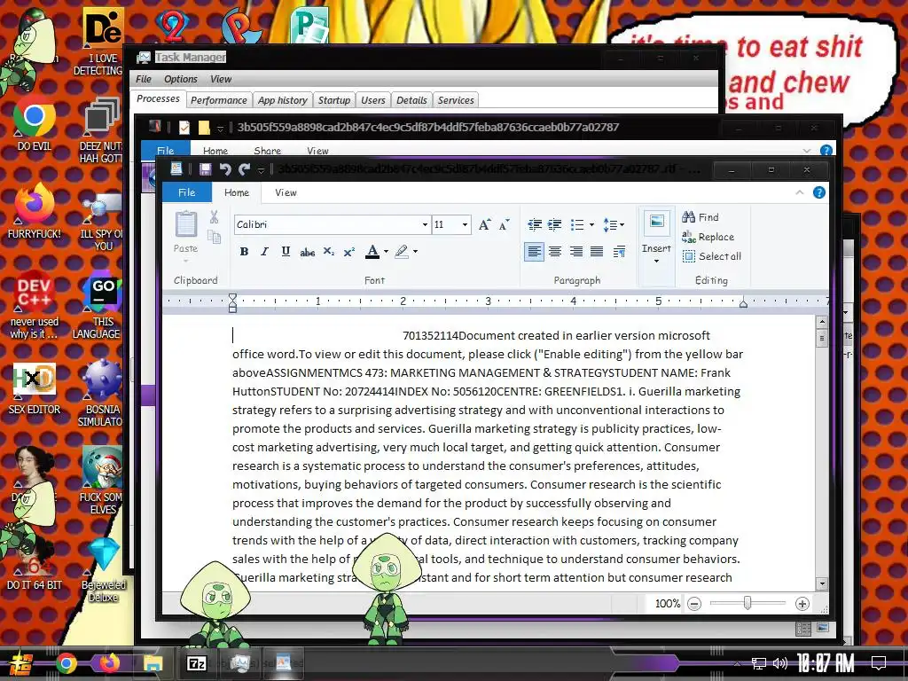Open the HxD SEX EDITOR desktop icon

pyautogui.click(x=34, y=388)
